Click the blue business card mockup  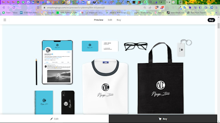(x=90, y=46)
